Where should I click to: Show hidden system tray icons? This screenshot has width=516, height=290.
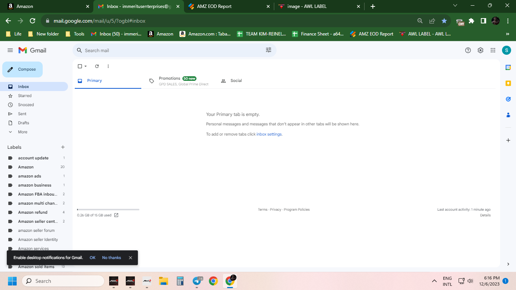click(434, 281)
